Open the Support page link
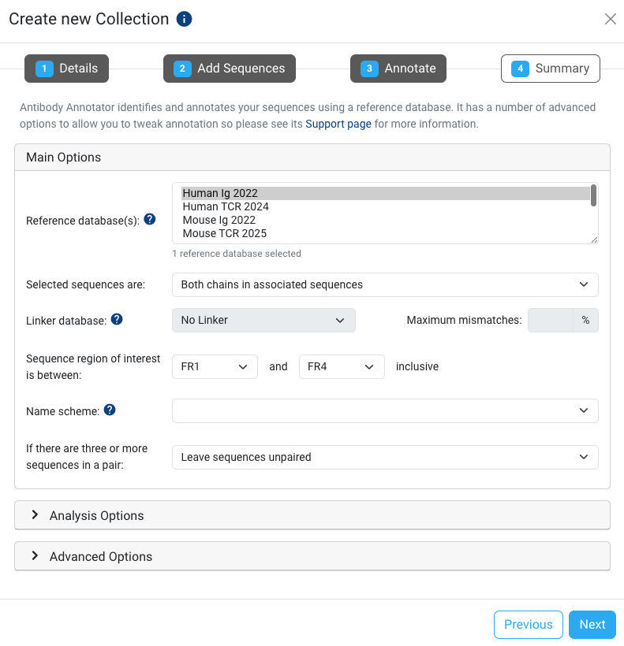 [338, 124]
